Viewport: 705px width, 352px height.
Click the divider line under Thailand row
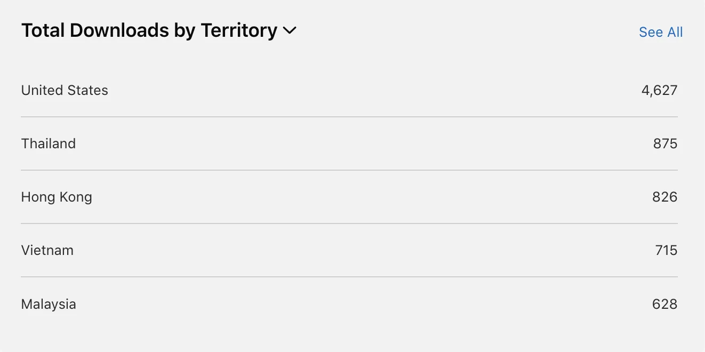coord(349,170)
